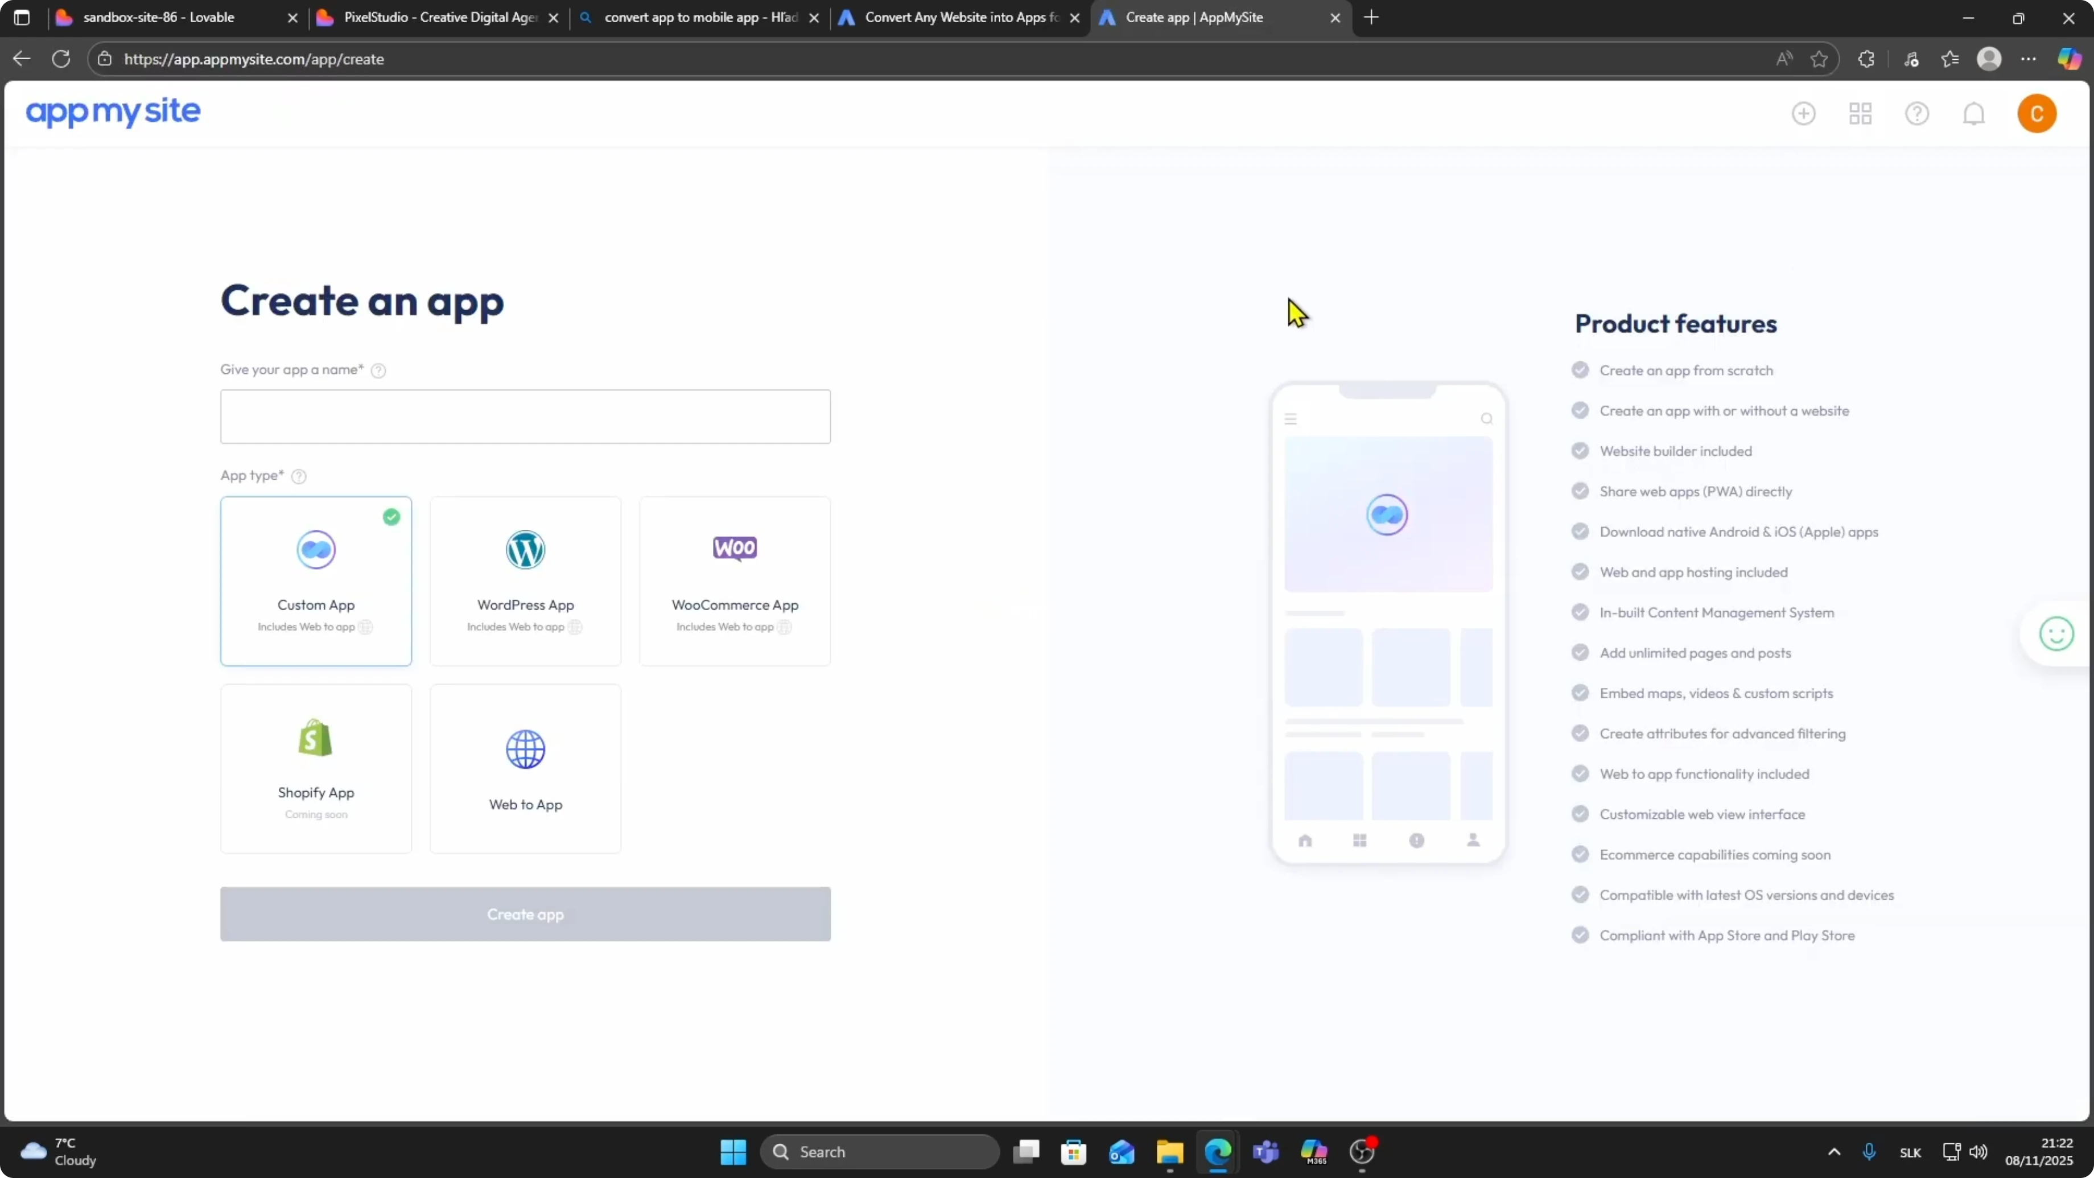The height and width of the screenshot is (1178, 2094).
Task: Open browser profile avatar icon
Action: [x=1988, y=59]
